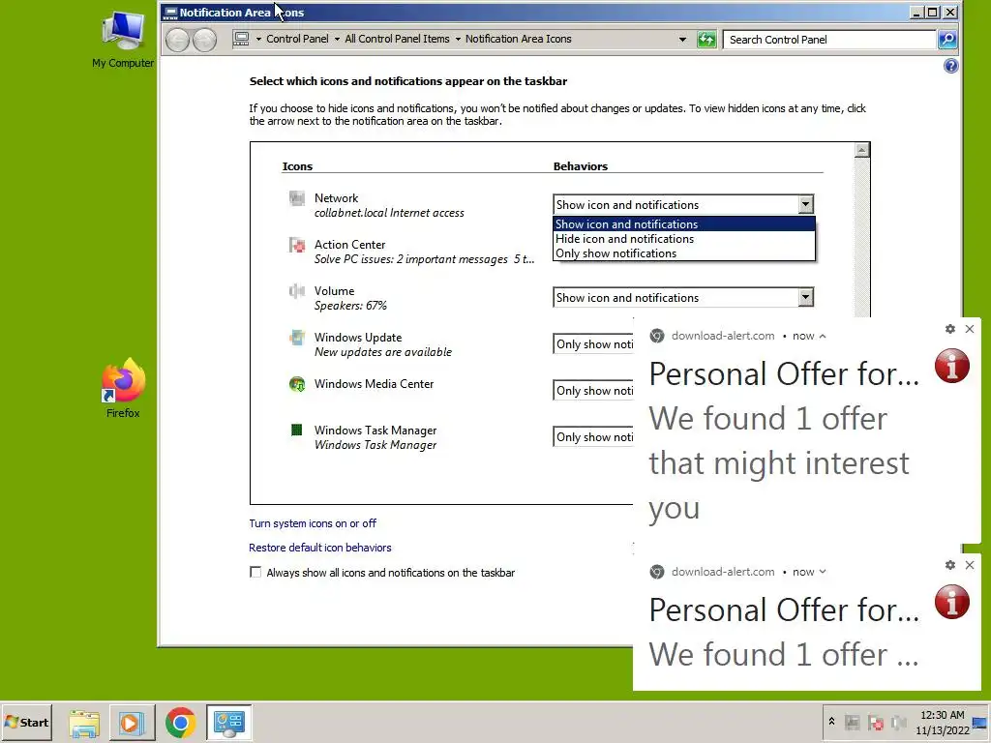Click the Windows Media Center icon
991x743 pixels.
click(296, 383)
